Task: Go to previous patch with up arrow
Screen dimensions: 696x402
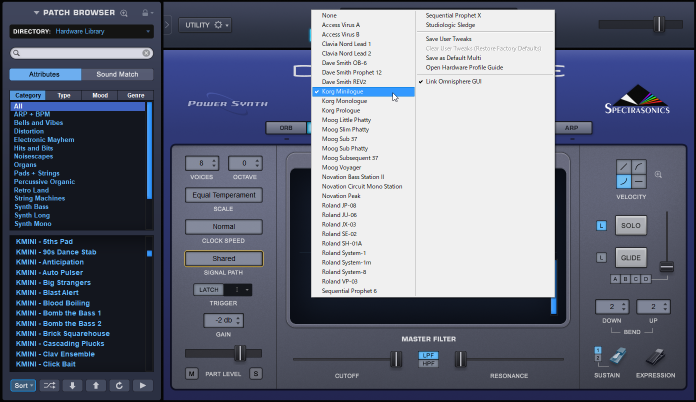Action: (96, 385)
